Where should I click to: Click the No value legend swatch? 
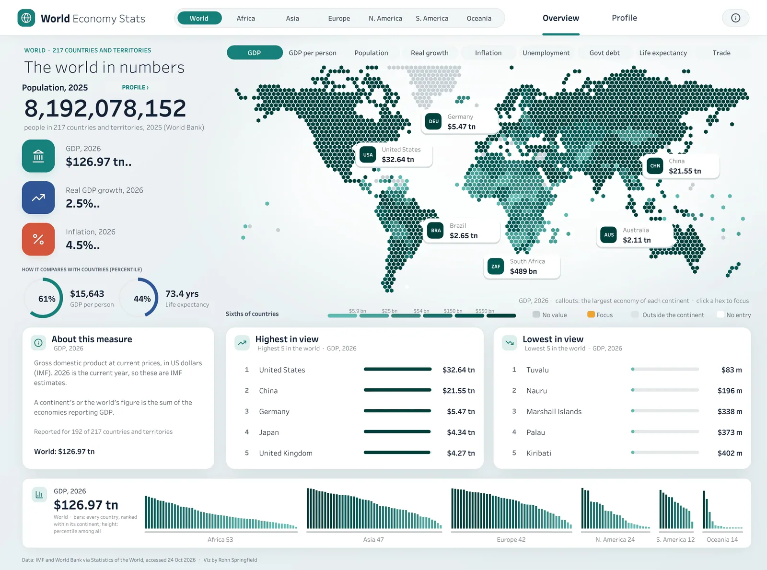coord(536,314)
